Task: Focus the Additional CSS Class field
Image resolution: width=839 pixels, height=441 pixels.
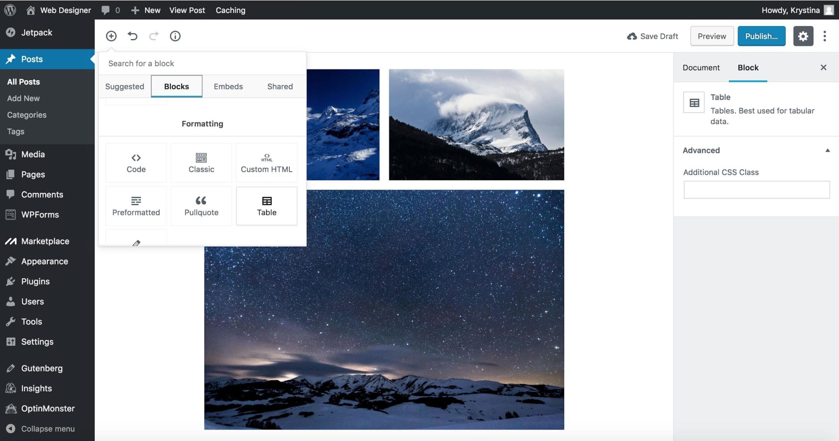Action: [x=756, y=190]
